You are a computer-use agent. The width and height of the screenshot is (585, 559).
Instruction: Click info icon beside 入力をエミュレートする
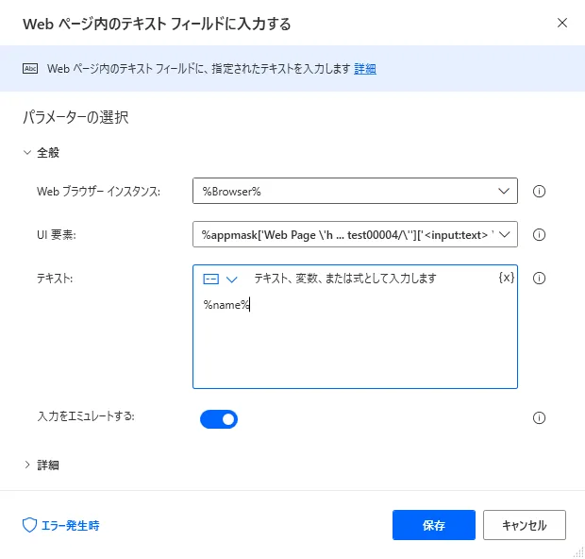(x=541, y=418)
